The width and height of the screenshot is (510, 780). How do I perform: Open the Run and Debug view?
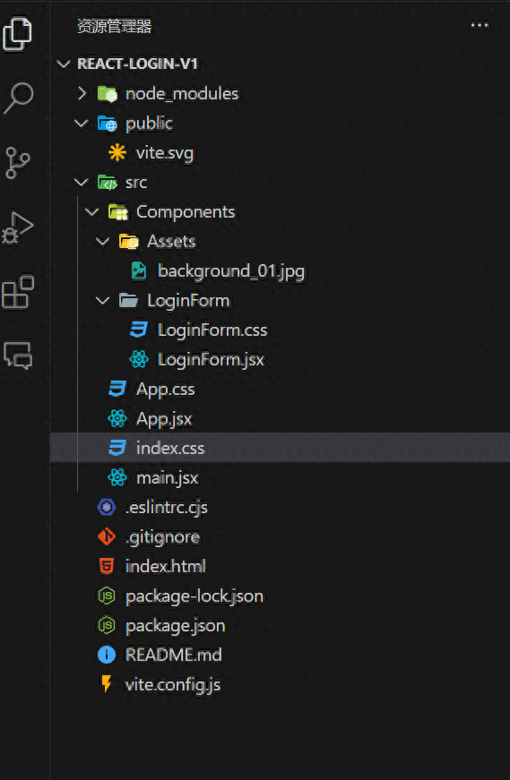coord(18,227)
